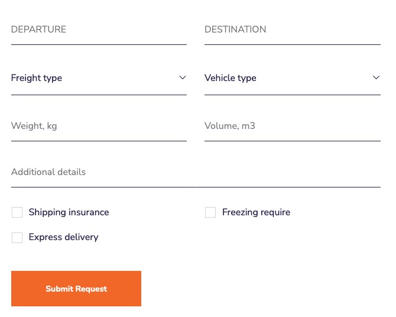The image size is (396, 317).
Task: Click the Freezing require label text
Action: pyautogui.click(x=256, y=212)
